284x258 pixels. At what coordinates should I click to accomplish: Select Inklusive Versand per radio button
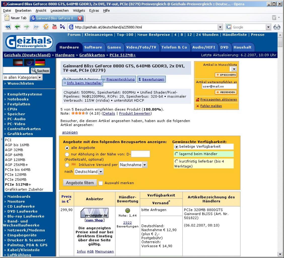[x=67, y=165]
